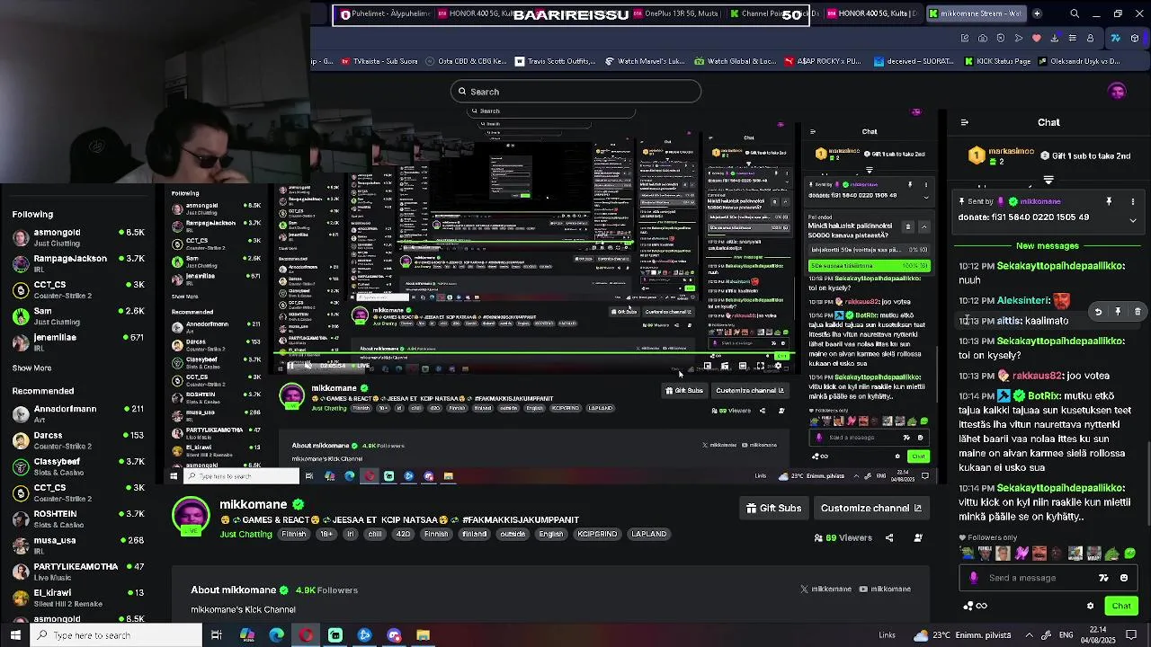Open mikkomane X social link
The height and width of the screenshot is (647, 1151).
click(x=825, y=589)
